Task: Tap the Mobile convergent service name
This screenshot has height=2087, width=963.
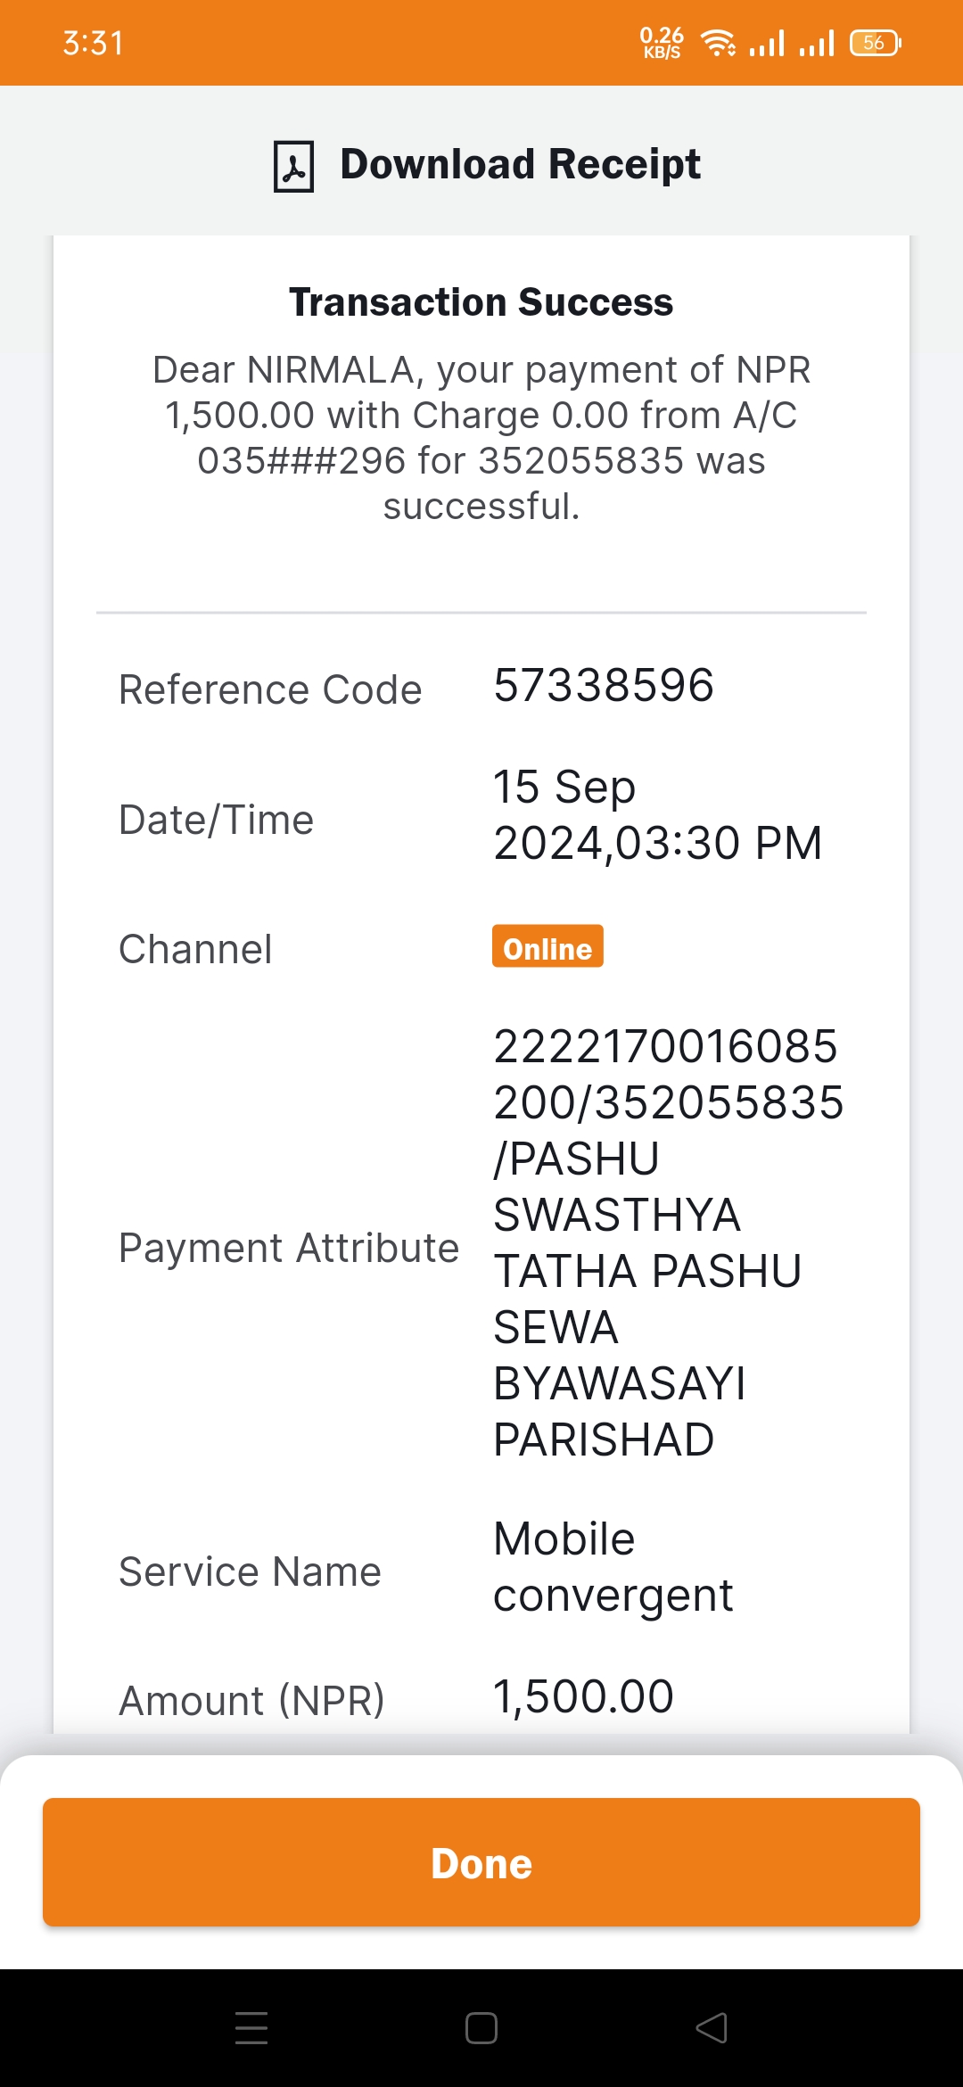Action: coord(613,1566)
